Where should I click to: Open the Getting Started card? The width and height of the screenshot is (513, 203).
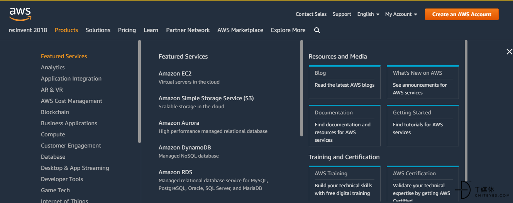[423, 126]
